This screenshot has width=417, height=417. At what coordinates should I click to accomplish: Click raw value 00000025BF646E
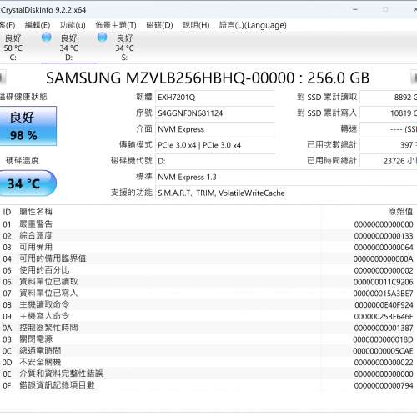coord(384,317)
